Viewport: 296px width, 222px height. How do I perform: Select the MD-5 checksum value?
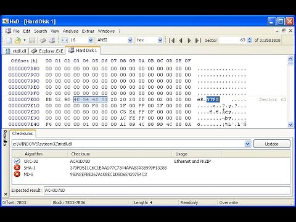click(x=109, y=175)
